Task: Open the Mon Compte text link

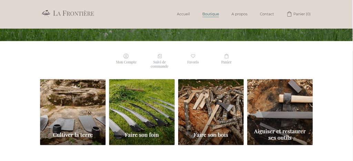Action: tap(126, 62)
